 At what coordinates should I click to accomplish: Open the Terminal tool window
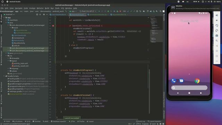pos(36,121)
